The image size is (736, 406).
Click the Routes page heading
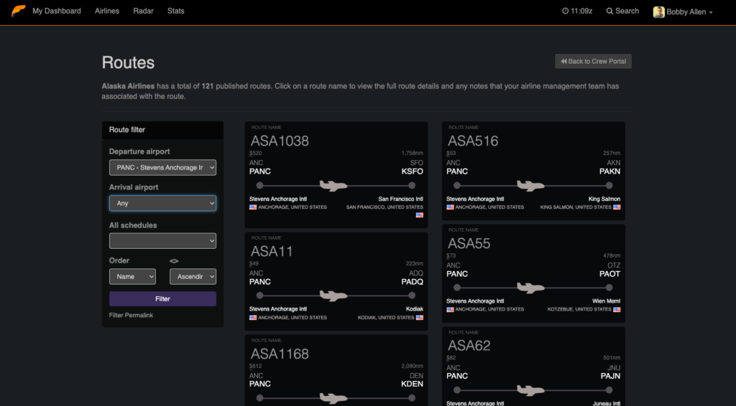(128, 62)
